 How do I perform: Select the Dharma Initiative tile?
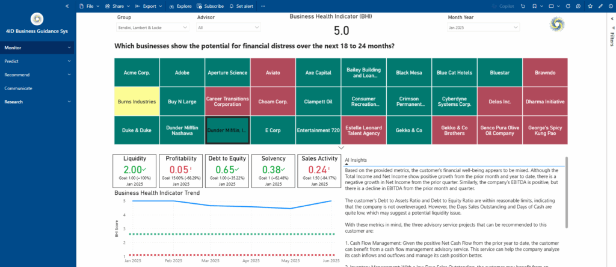pos(545,101)
